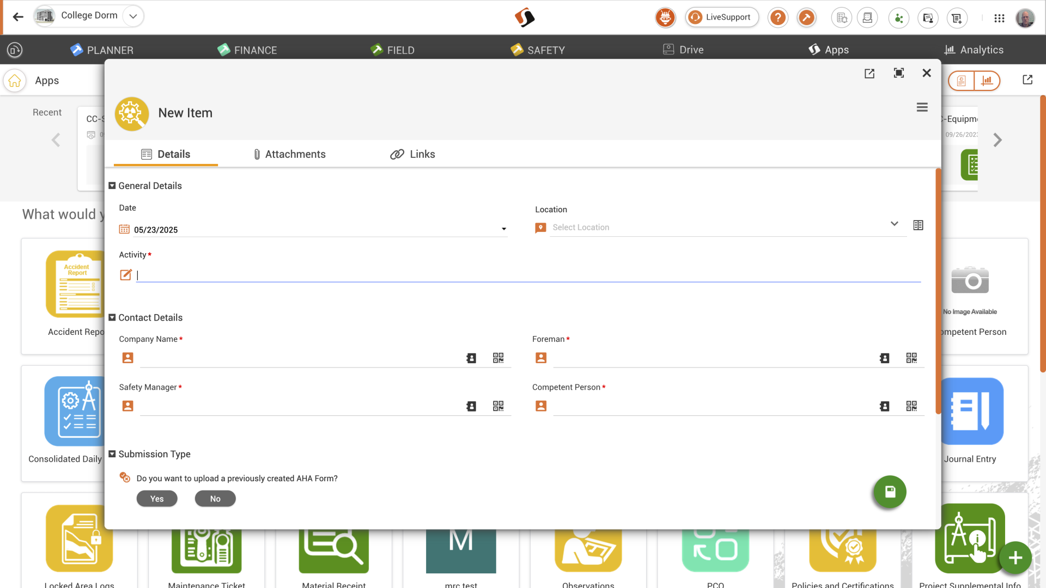
Task: Open location list grid icon
Action: pyautogui.click(x=918, y=225)
